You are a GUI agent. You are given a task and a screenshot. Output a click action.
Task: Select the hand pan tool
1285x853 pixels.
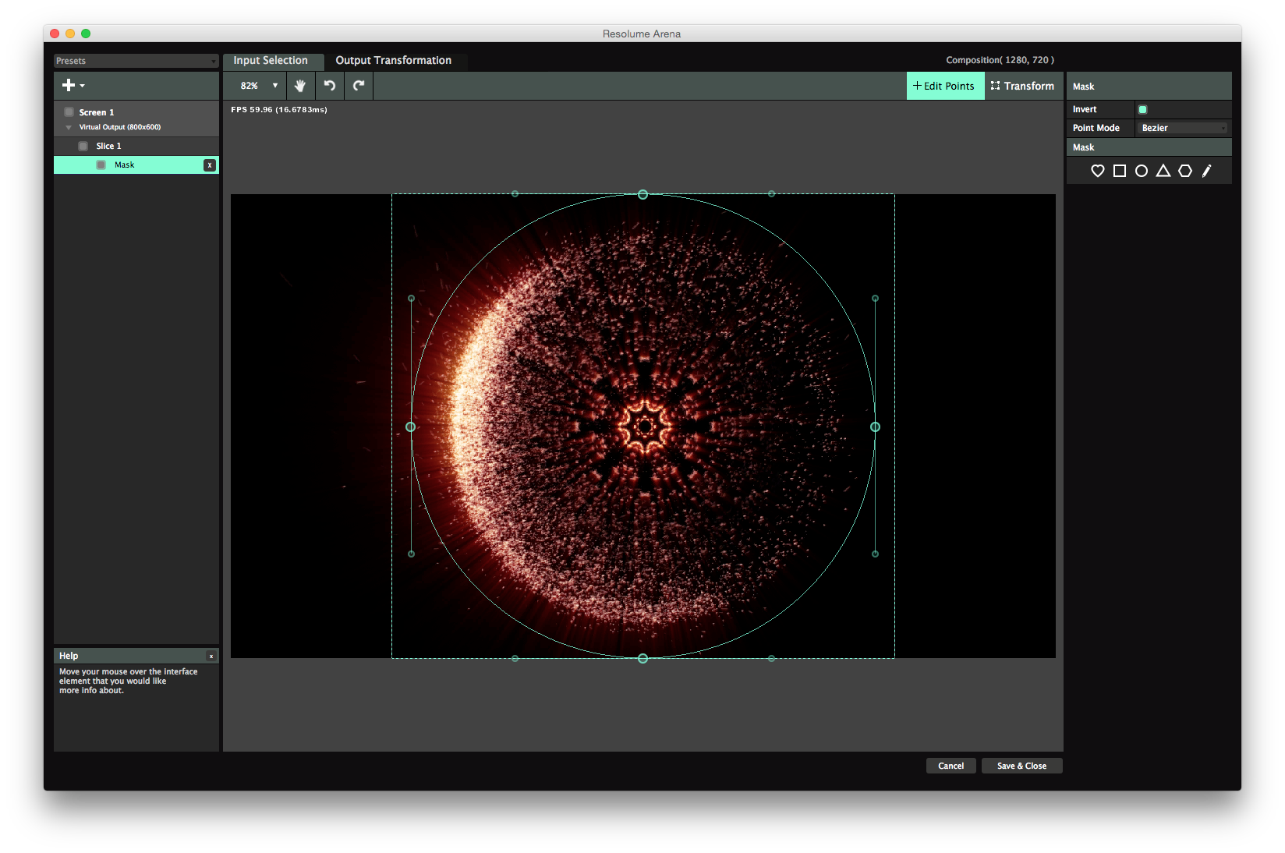(300, 86)
